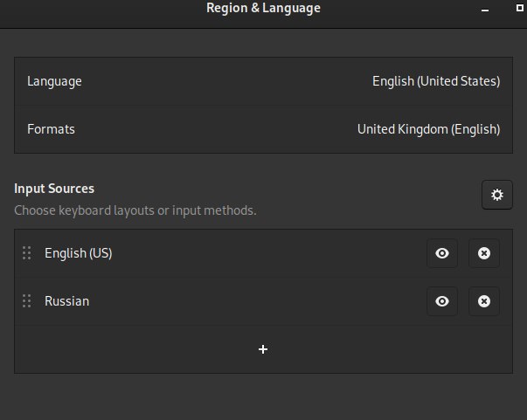The image size is (527, 420).
Task: Open the Formats setting row
Action: pyautogui.click(x=263, y=129)
